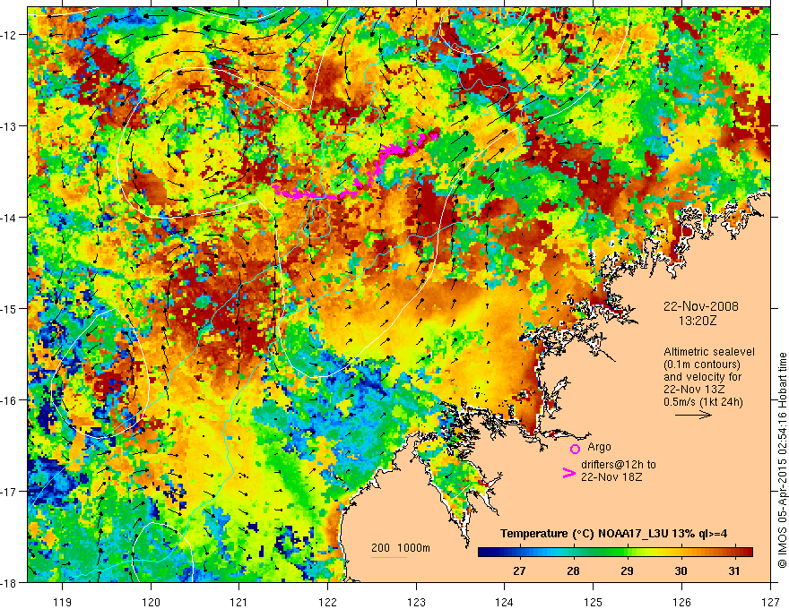
Task: Select the '22-Nov-2008' date text
Action: (x=701, y=306)
